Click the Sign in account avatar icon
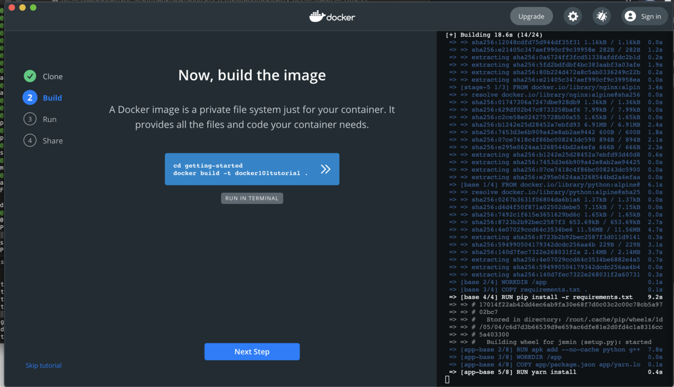This screenshot has width=674, height=387. [x=630, y=16]
